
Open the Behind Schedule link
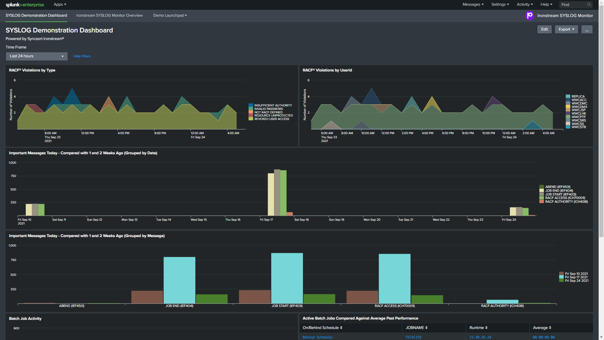coord(317,337)
